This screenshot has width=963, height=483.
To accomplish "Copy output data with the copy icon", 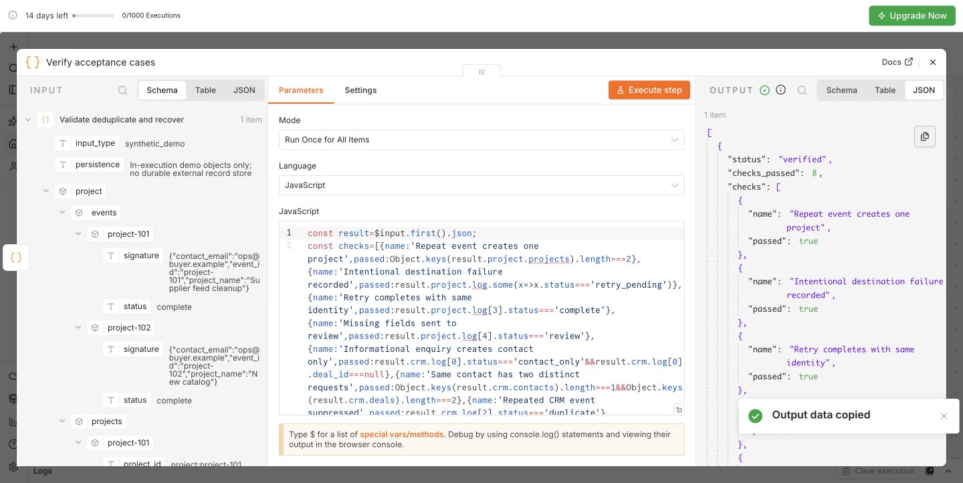I will (x=924, y=136).
